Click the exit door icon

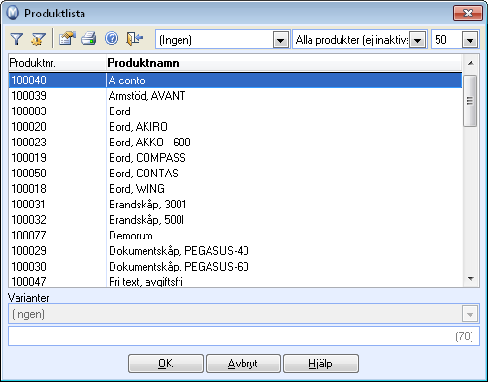[135, 39]
